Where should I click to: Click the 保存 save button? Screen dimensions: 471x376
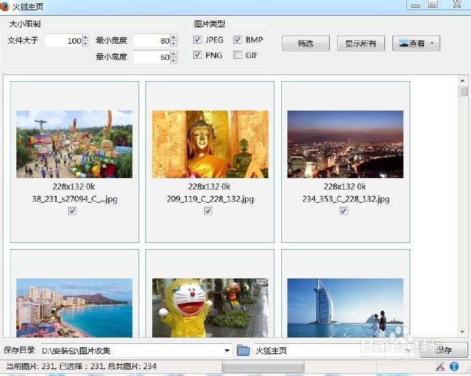(x=444, y=350)
